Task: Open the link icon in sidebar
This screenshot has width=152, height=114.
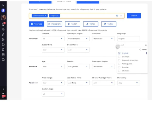Action: click(x=3, y=35)
